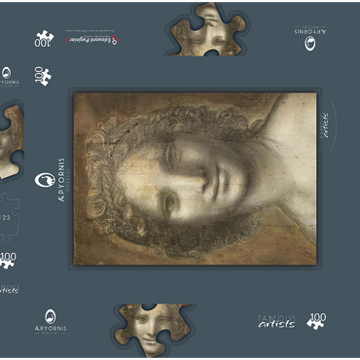Select the upright face puzzle piece at bottom
The image size is (360, 360).
(x=154, y=330)
